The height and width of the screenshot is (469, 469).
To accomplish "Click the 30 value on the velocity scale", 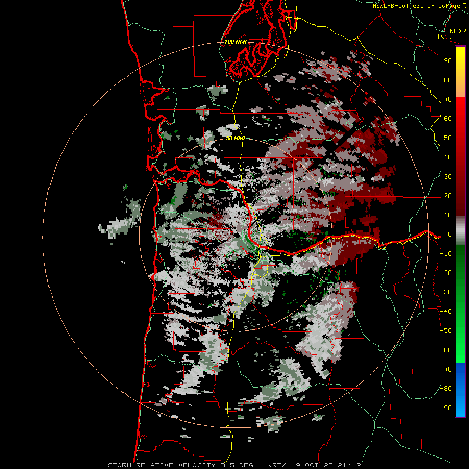I will click(x=448, y=177).
